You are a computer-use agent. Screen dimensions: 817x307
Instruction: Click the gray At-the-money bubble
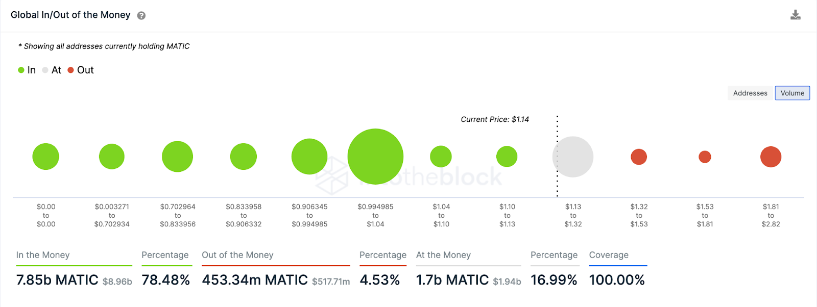(573, 157)
